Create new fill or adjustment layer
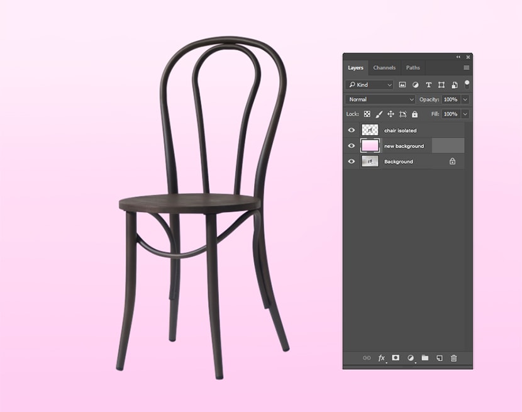Image resolution: width=522 pixels, height=412 pixels. [411, 358]
